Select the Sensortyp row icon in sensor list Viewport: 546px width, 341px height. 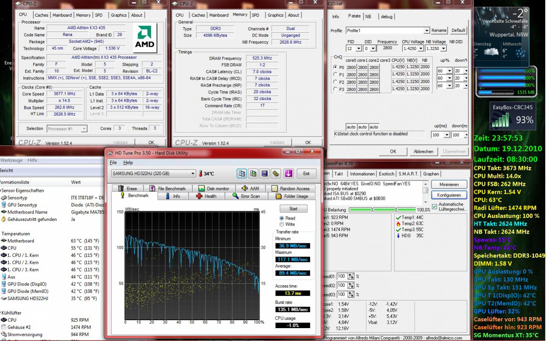coord(4,198)
